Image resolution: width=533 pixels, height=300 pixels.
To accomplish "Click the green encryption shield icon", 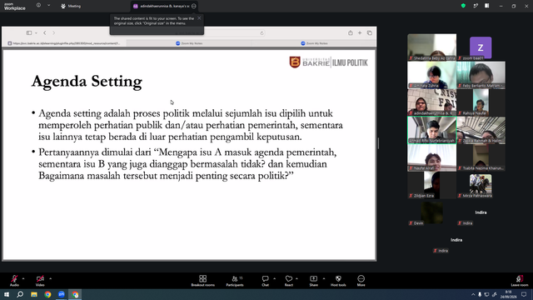I will click(463, 6).
